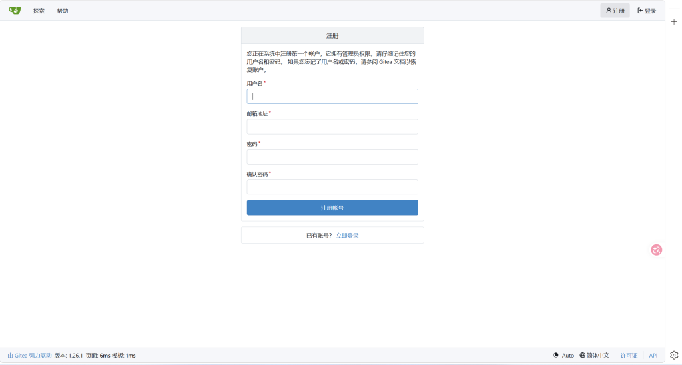Focus the 用户名 input field
The width and height of the screenshot is (682, 365).
click(332, 96)
